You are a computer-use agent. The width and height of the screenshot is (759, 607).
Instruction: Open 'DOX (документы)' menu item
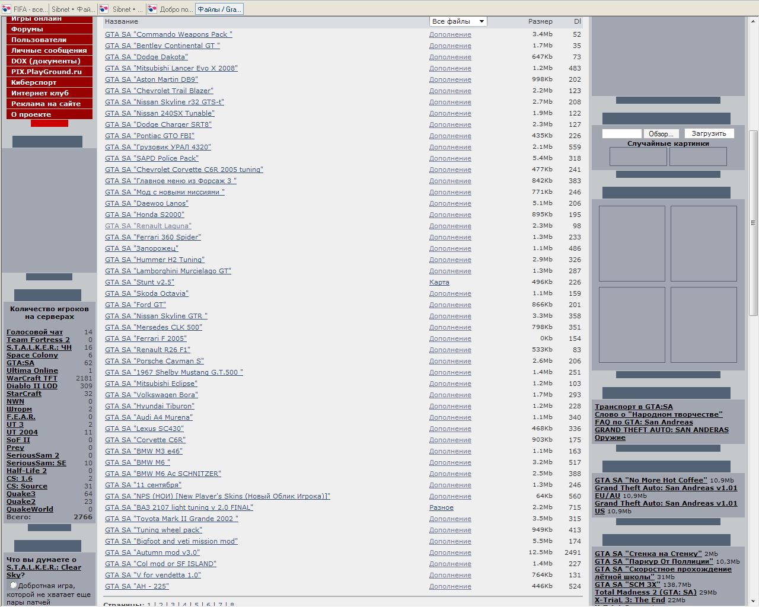[x=49, y=61]
